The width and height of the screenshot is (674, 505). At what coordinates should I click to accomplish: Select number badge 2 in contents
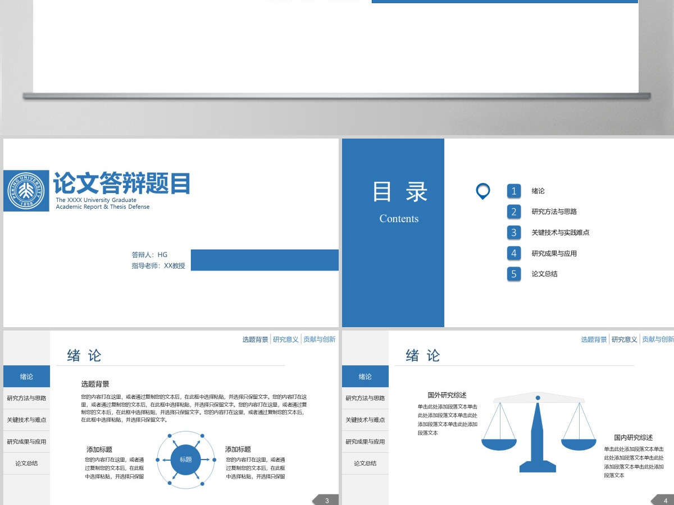click(513, 212)
